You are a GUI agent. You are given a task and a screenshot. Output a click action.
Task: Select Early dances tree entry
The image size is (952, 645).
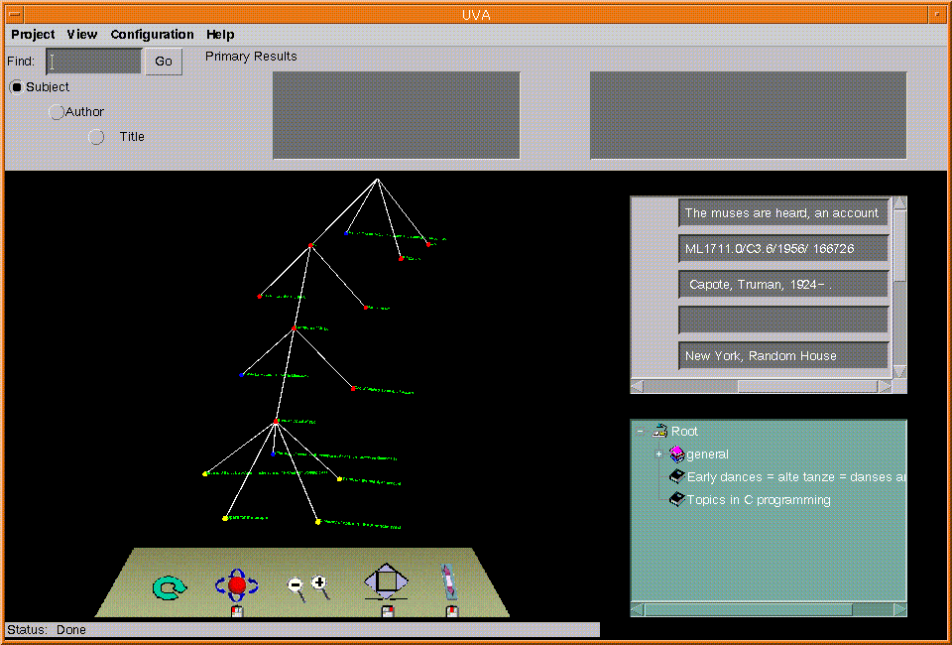coord(793,477)
